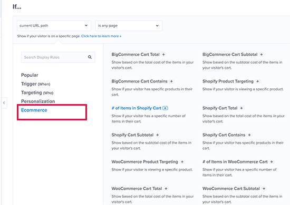Add the # of Items in WooCommerce Cart plus icon
290x205 pixels.
click(272, 162)
